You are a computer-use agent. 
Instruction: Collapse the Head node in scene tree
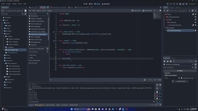[x=165, y=20]
